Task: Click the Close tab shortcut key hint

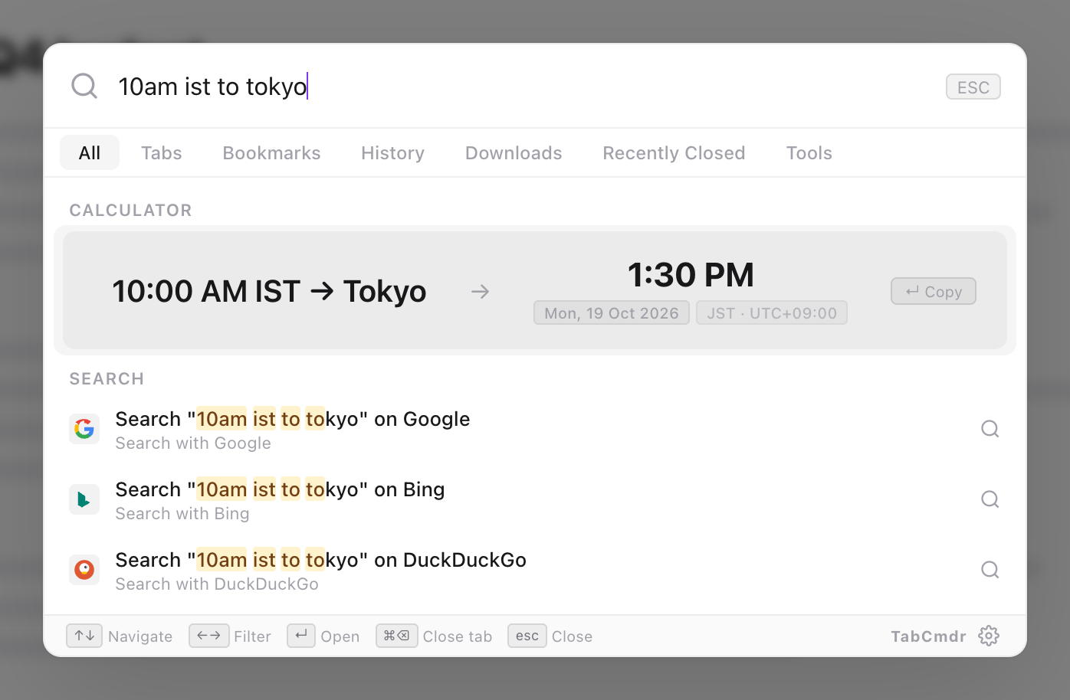Action: [397, 636]
